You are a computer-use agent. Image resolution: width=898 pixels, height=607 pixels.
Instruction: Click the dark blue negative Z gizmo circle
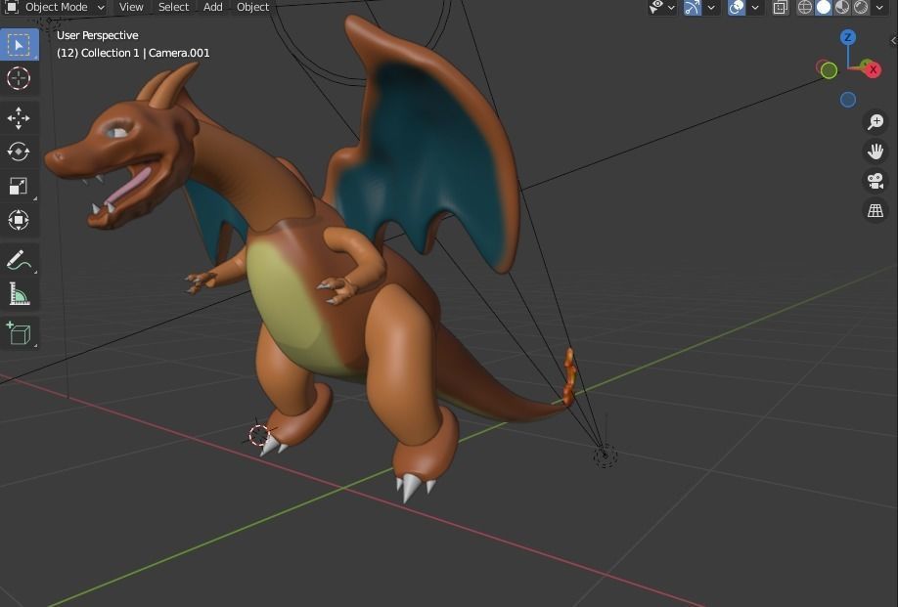848,100
